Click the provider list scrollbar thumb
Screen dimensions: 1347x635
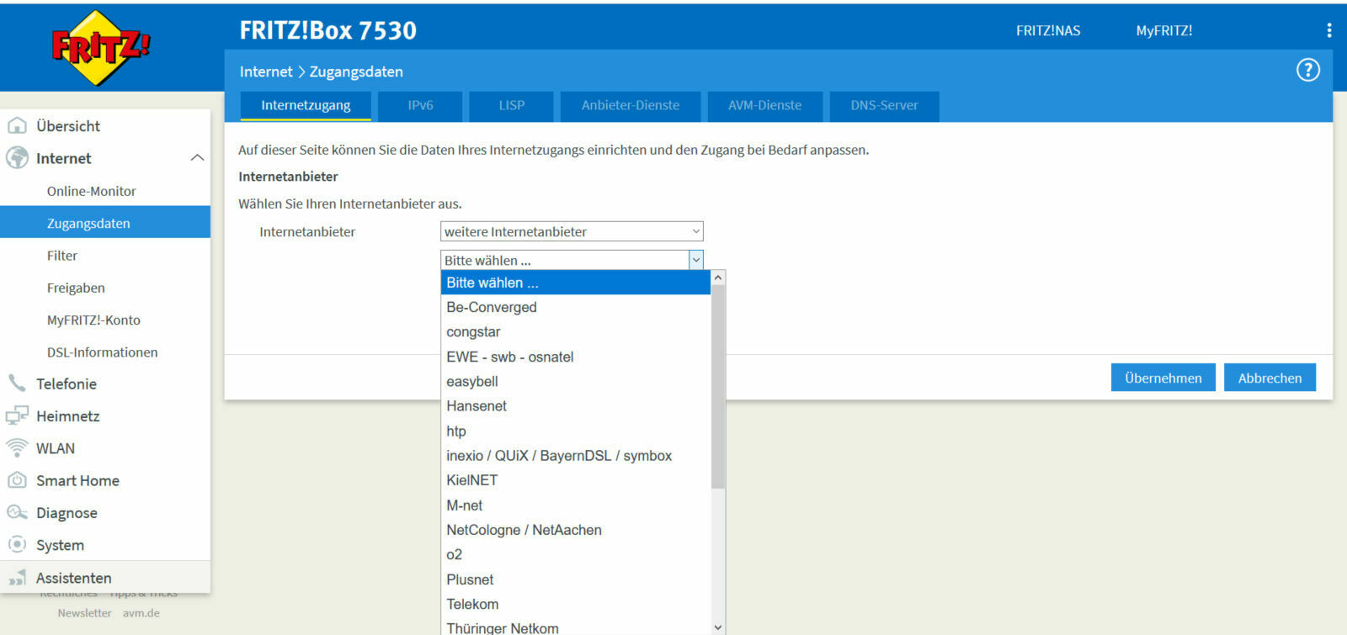718,387
